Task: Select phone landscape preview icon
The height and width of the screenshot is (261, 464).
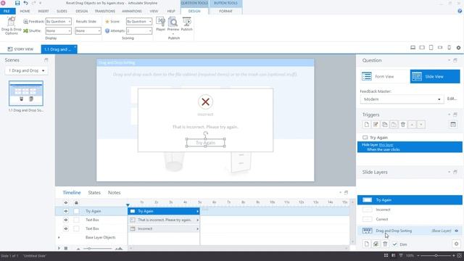Action: tap(440, 48)
